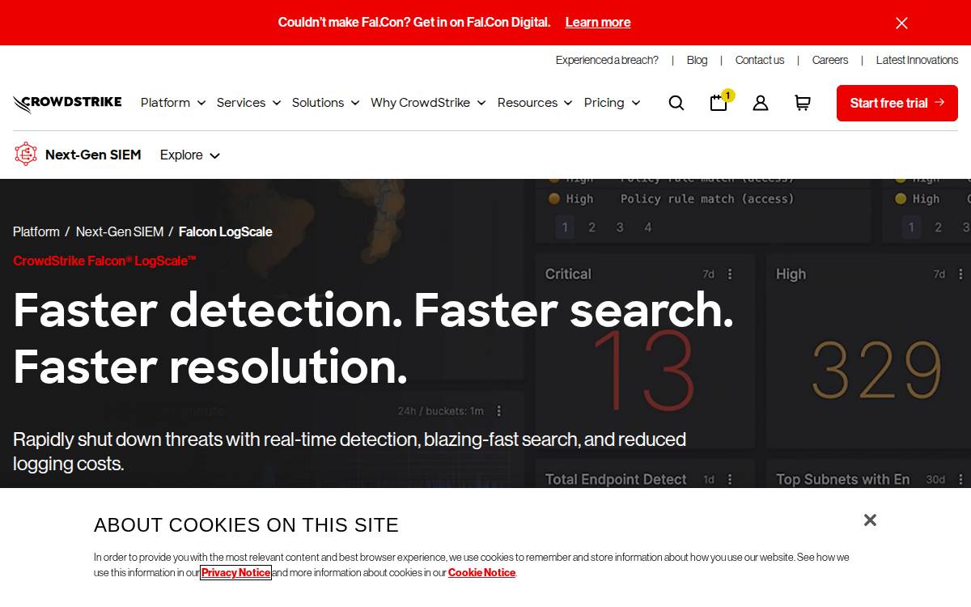Image resolution: width=971 pixels, height=607 pixels.
Task: Open the Contact us link
Action: [x=760, y=60]
